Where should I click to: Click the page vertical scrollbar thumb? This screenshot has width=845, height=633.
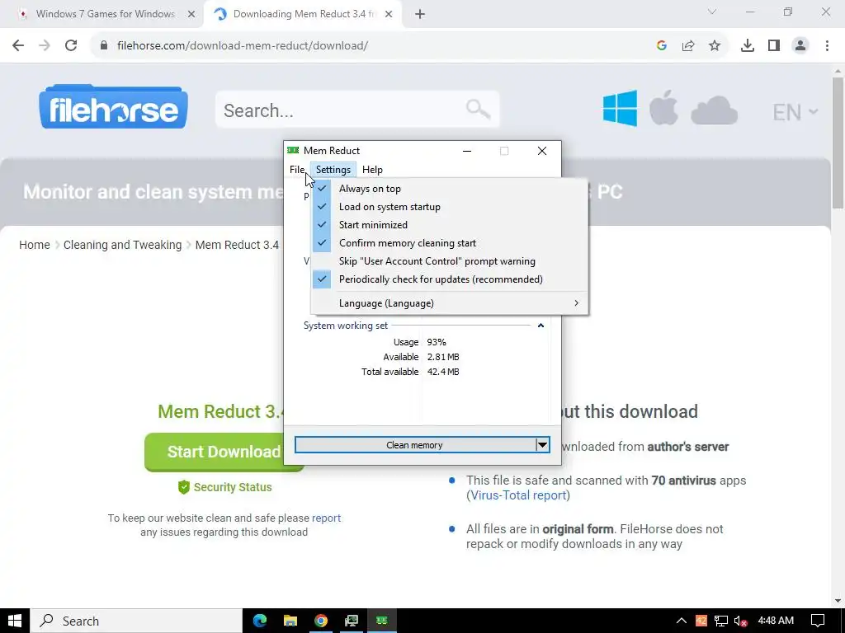click(838, 143)
